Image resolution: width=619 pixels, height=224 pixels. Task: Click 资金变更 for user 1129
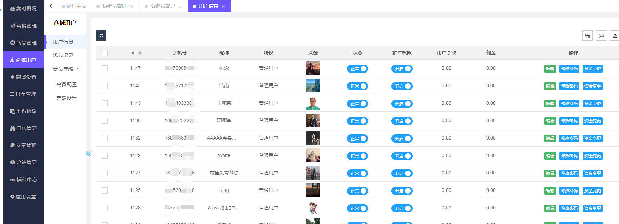click(x=593, y=156)
